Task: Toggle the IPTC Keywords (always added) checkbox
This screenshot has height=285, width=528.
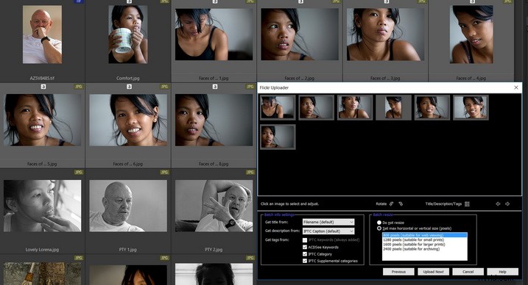Action: [305, 240]
